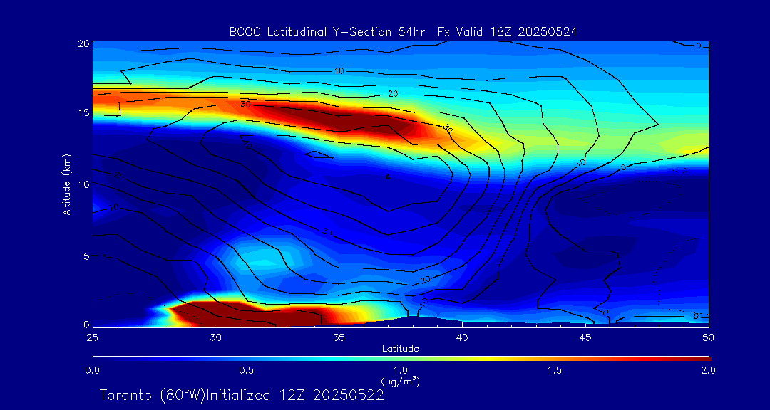
Task: Click the colorbar value label 1.5
Action: click(555, 370)
